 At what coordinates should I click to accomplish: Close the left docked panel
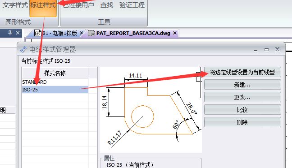pos(18,33)
